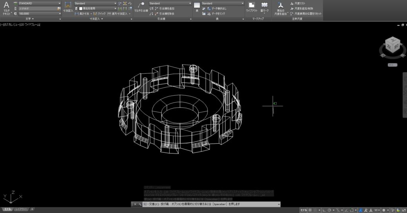
Task: Insert a table with the 表 icon
Action: (197, 8)
